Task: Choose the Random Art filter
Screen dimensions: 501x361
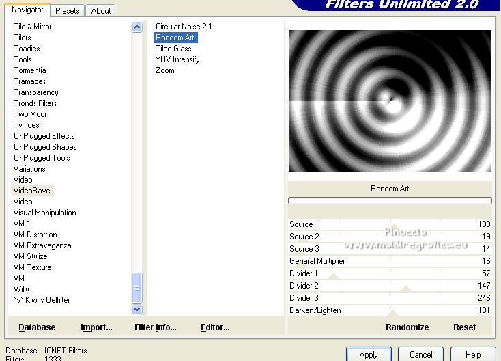Action: 175,38
